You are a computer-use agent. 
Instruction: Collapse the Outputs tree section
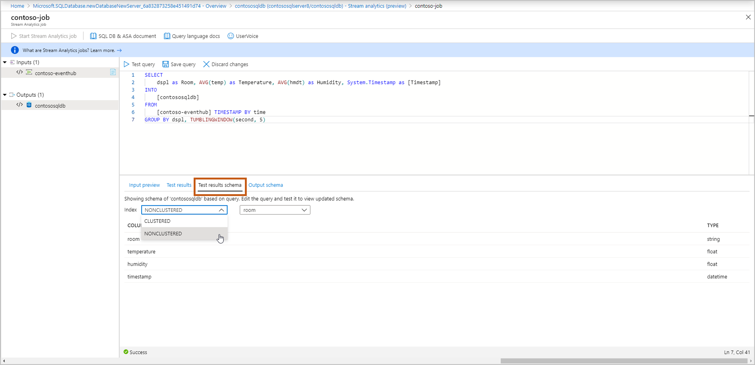[5, 95]
